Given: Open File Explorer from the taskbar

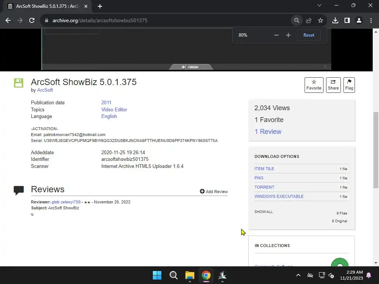Looking at the screenshot, I should coord(190,275).
